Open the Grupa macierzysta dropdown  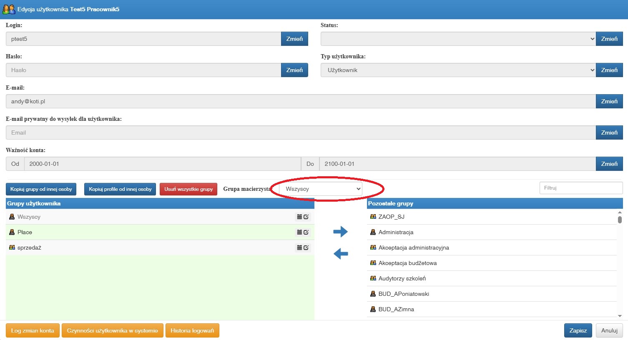point(320,189)
